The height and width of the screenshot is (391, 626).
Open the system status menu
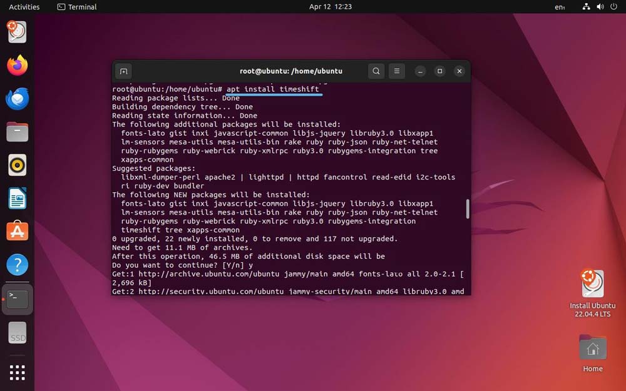(600, 7)
